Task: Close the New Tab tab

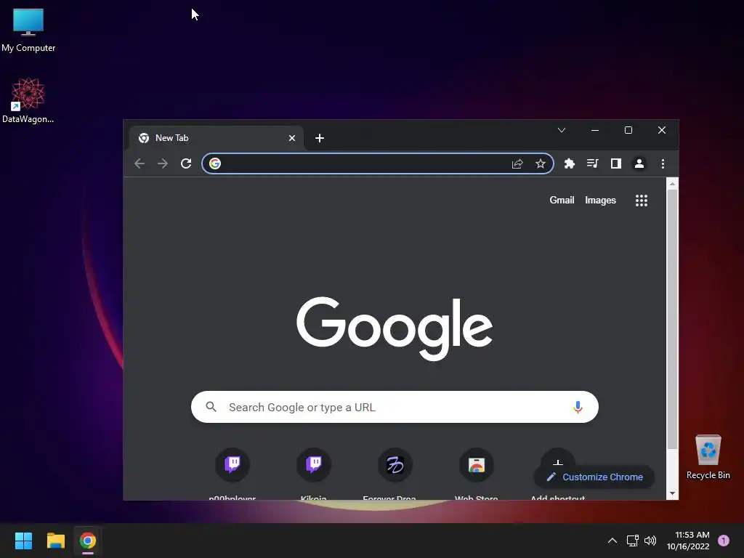Action: [x=292, y=138]
